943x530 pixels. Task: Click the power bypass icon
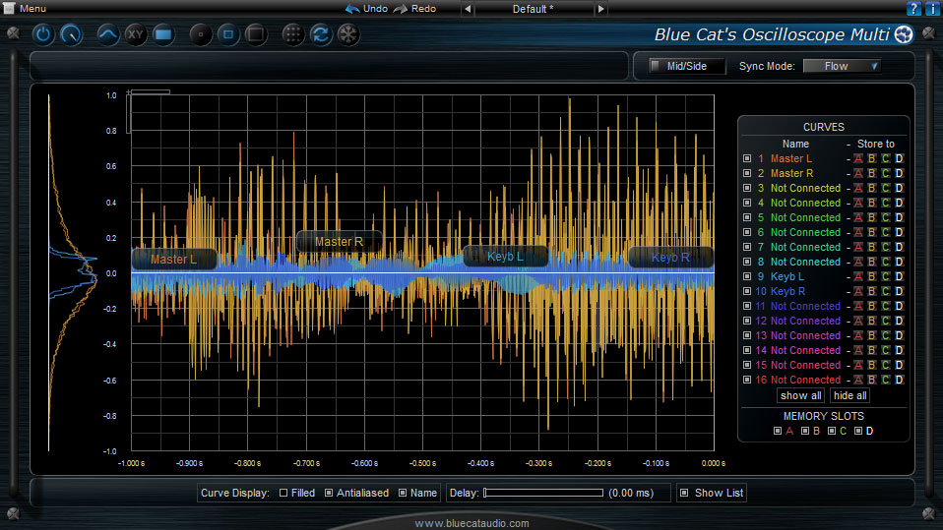click(x=44, y=35)
